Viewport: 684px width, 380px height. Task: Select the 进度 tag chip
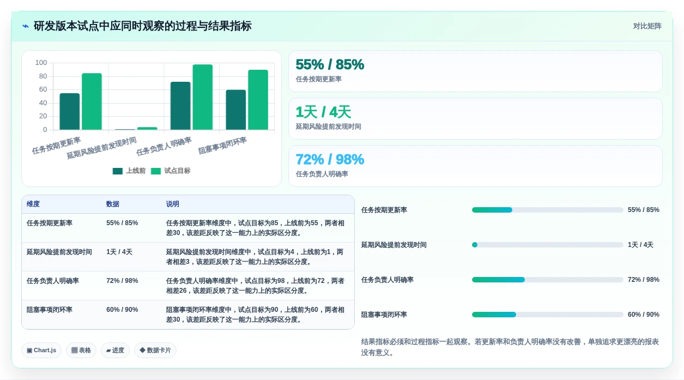pos(115,350)
